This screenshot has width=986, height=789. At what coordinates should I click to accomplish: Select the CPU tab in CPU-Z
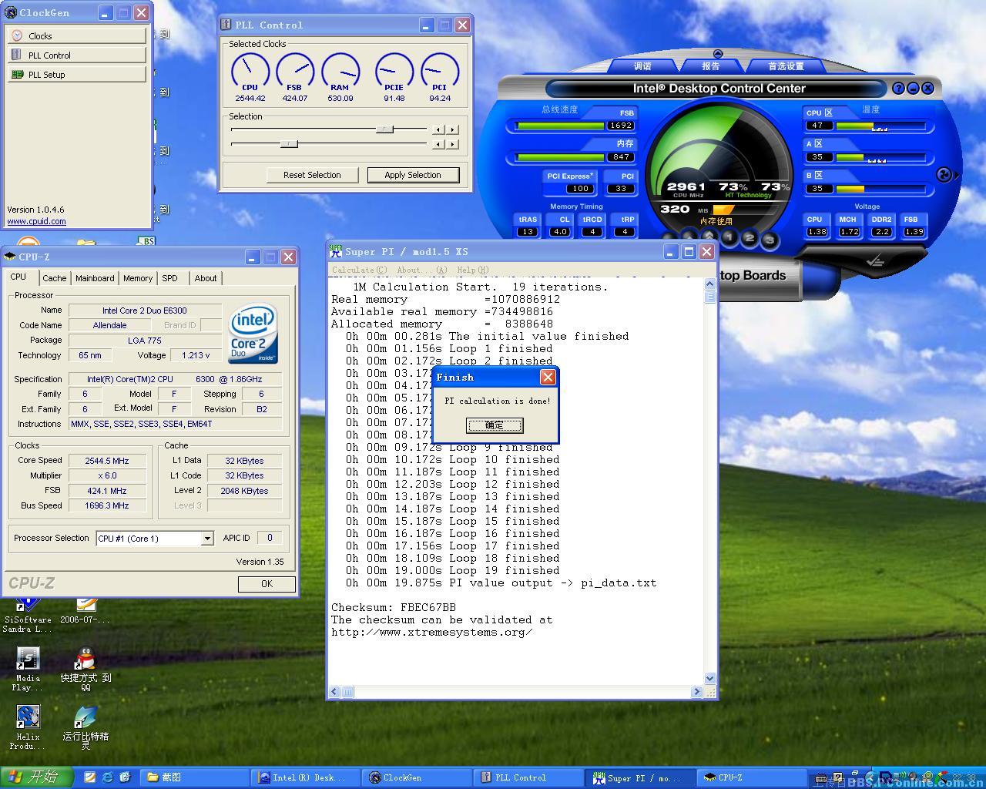pyautogui.click(x=18, y=277)
